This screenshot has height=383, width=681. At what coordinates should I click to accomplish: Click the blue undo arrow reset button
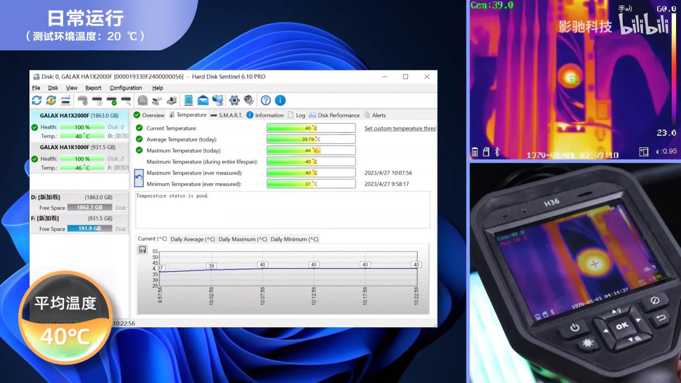tap(139, 178)
